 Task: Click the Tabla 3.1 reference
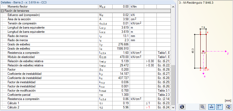pyautogui.click(x=164, y=91)
